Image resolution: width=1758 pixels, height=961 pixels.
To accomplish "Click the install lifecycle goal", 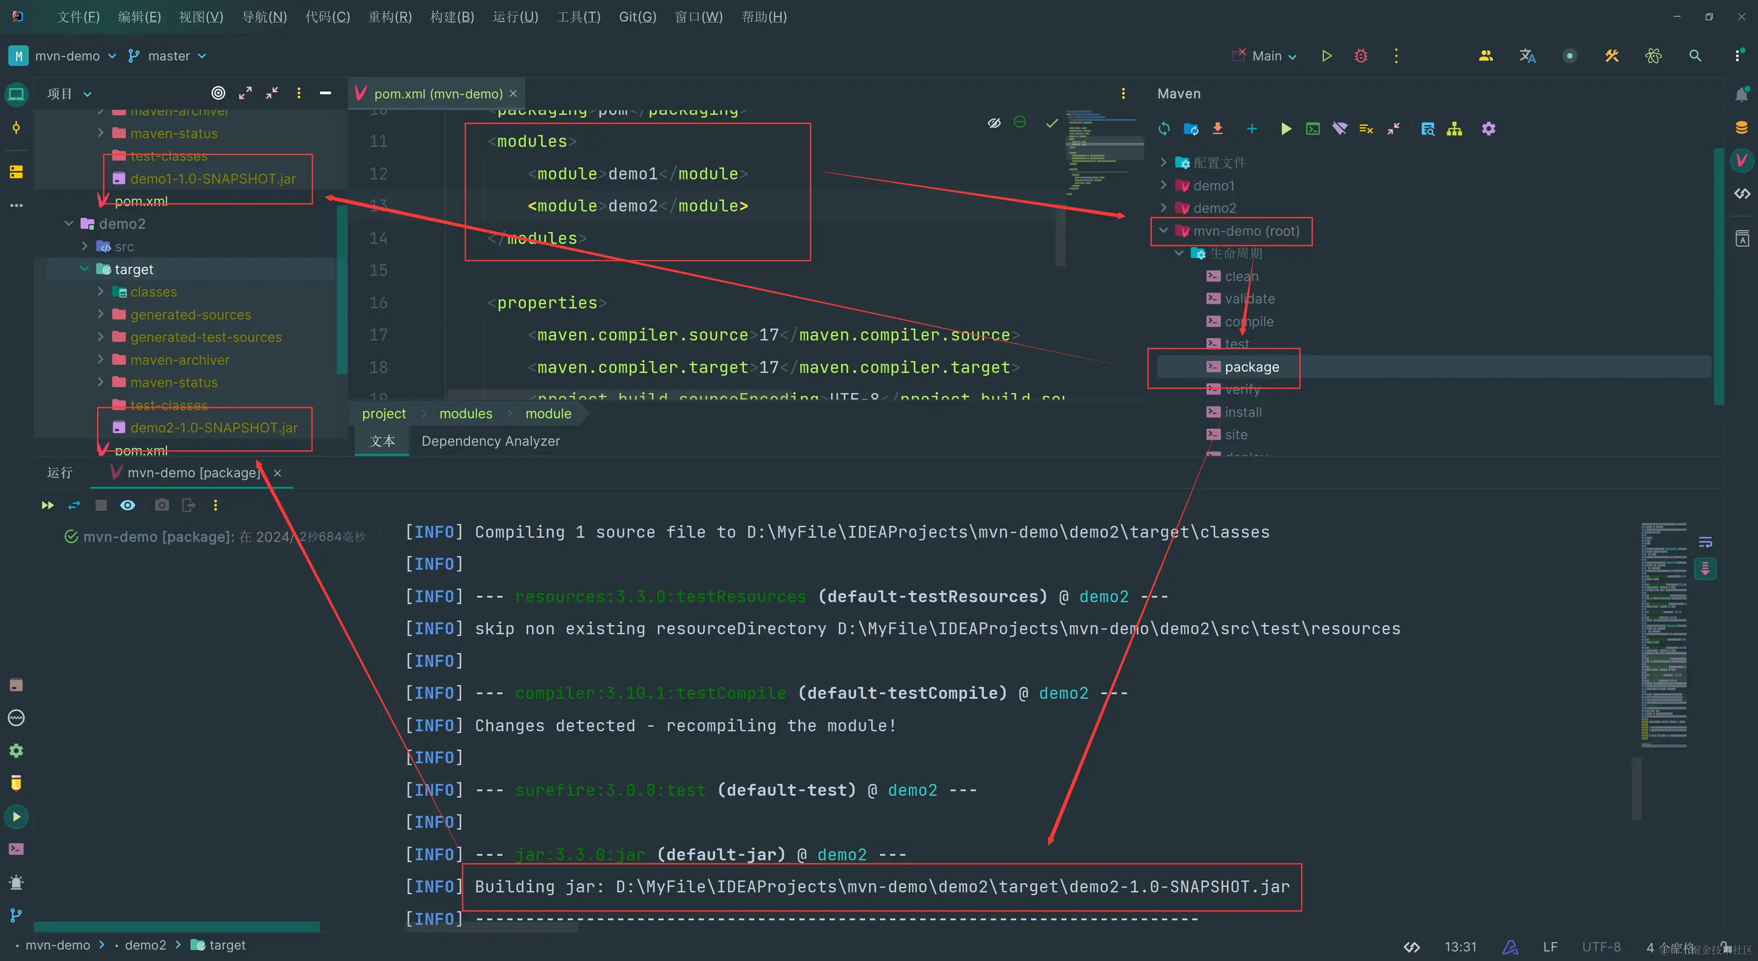I will [x=1243, y=412].
